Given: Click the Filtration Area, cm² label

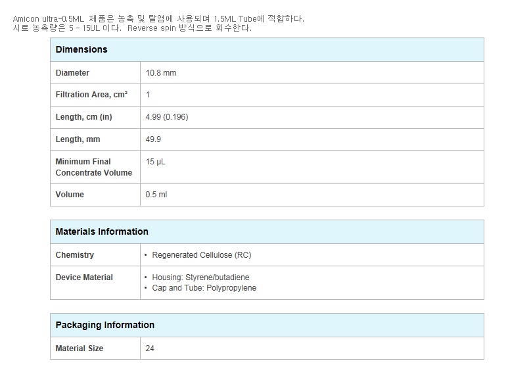Looking at the screenshot, I should click(91, 95).
